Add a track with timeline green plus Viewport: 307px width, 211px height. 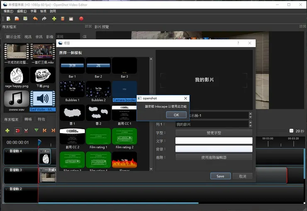(7, 130)
